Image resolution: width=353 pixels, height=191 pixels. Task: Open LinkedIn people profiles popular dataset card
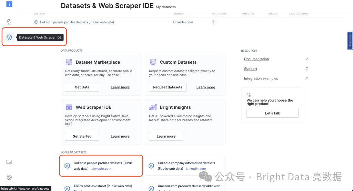(101, 166)
